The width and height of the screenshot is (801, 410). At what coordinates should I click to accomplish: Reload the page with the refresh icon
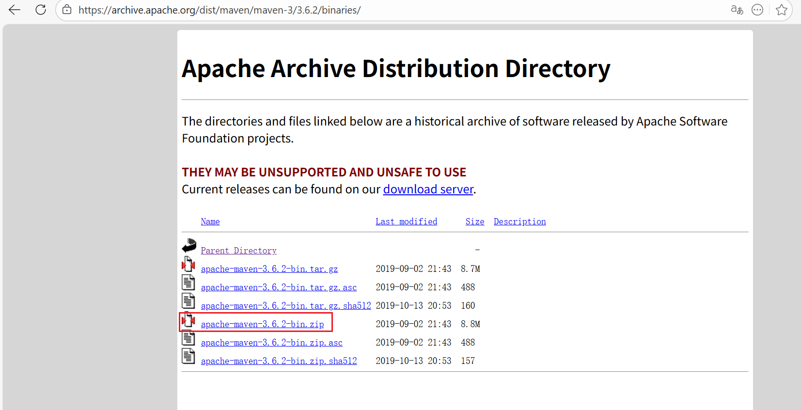coord(41,10)
